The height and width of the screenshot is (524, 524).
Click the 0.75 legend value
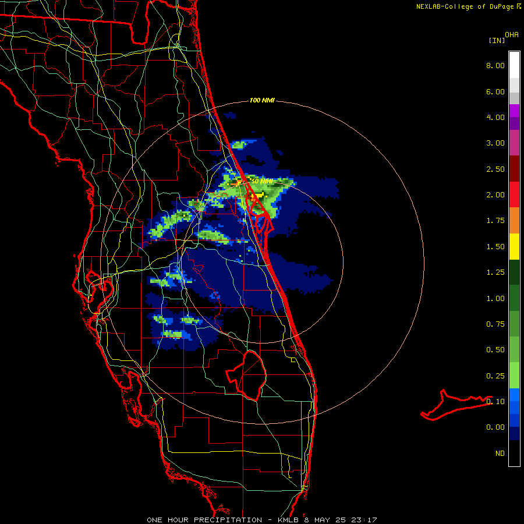495,324
